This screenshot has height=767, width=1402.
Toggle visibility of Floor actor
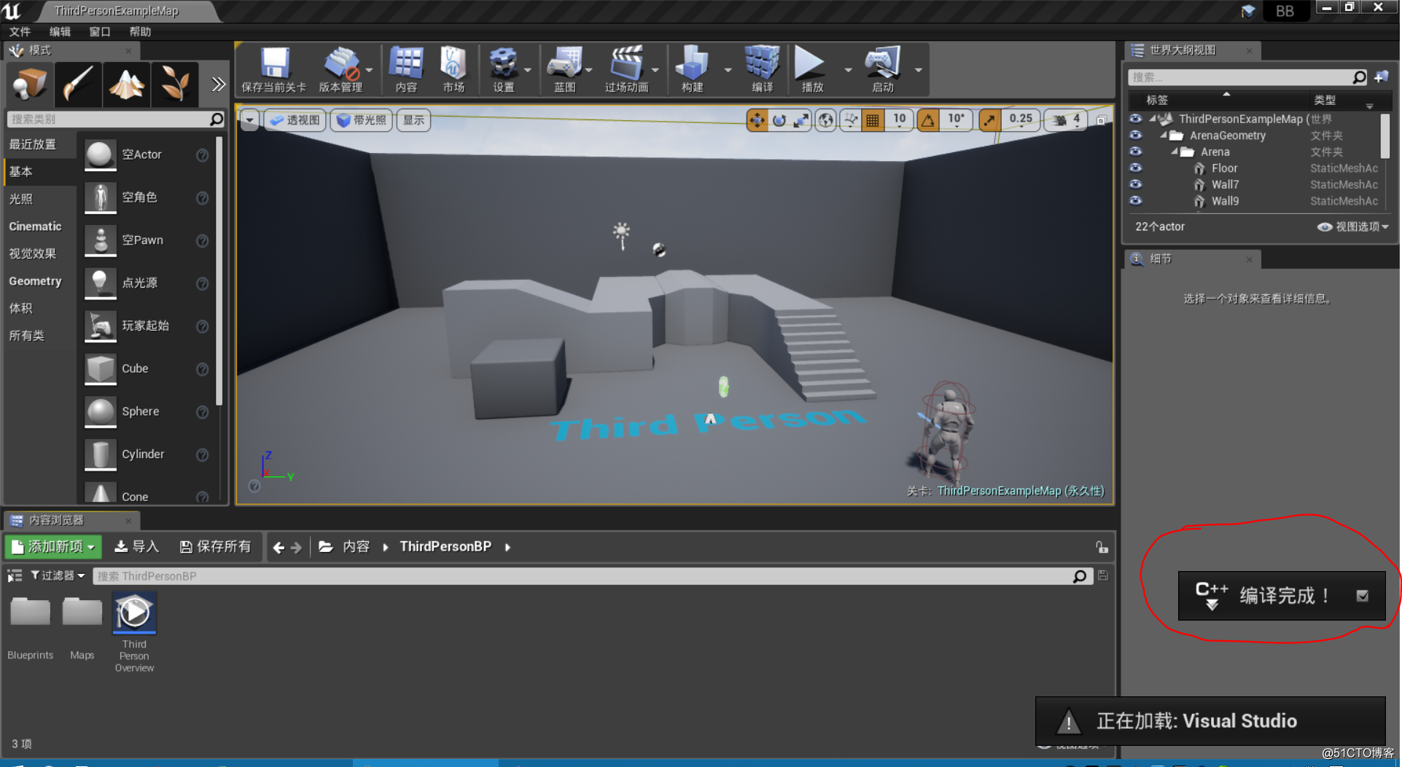(1135, 168)
